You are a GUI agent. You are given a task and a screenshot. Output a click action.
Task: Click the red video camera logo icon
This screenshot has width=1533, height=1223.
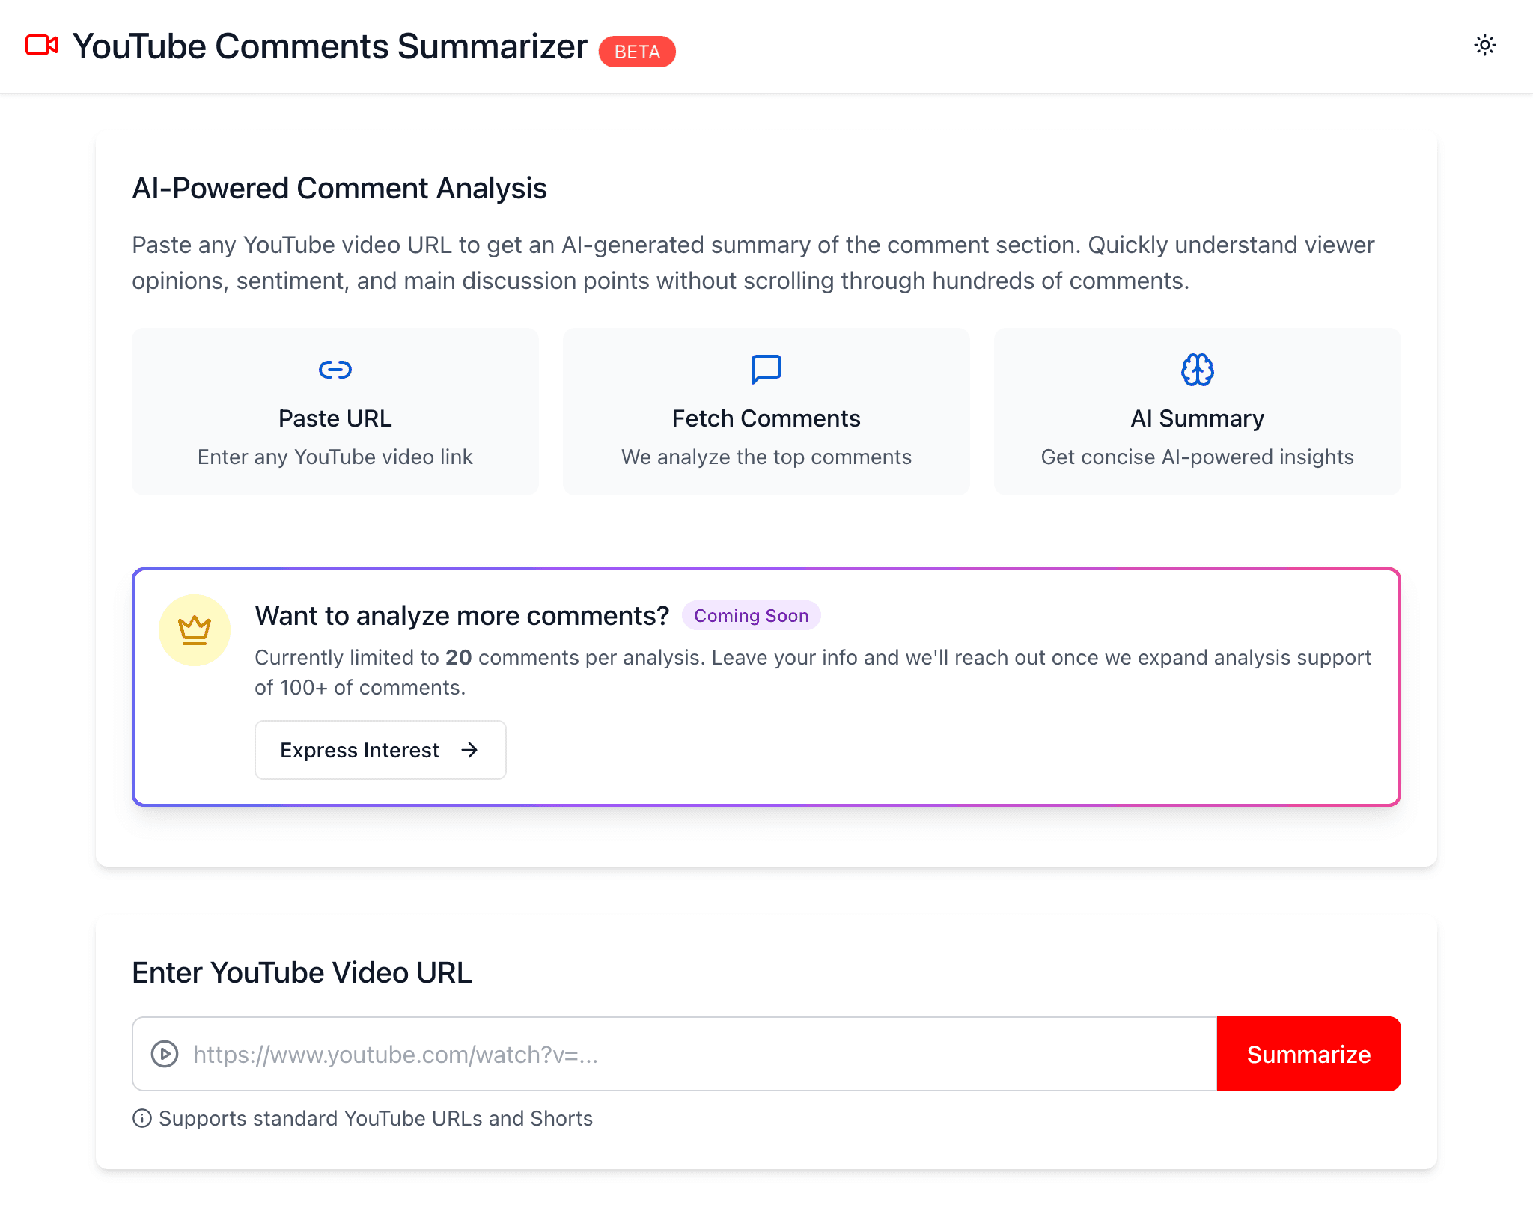(x=41, y=46)
